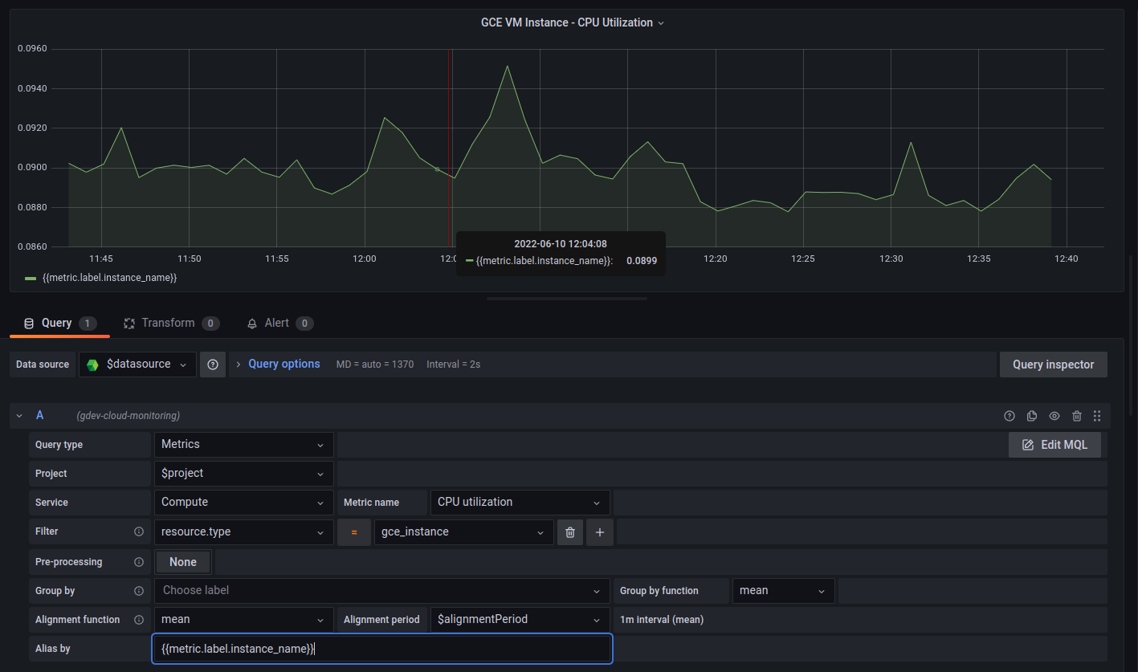Open query A help via the question mark icon
The width and height of the screenshot is (1138, 672).
coord(1010,416)
